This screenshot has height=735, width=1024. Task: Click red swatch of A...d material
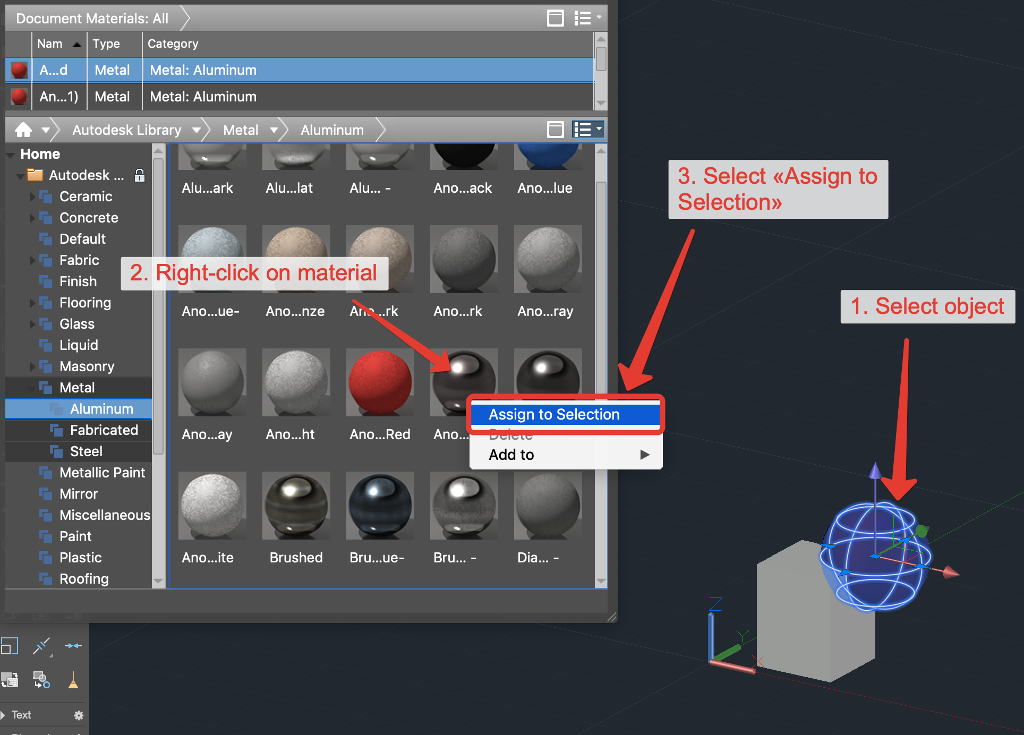pos(19,70)
